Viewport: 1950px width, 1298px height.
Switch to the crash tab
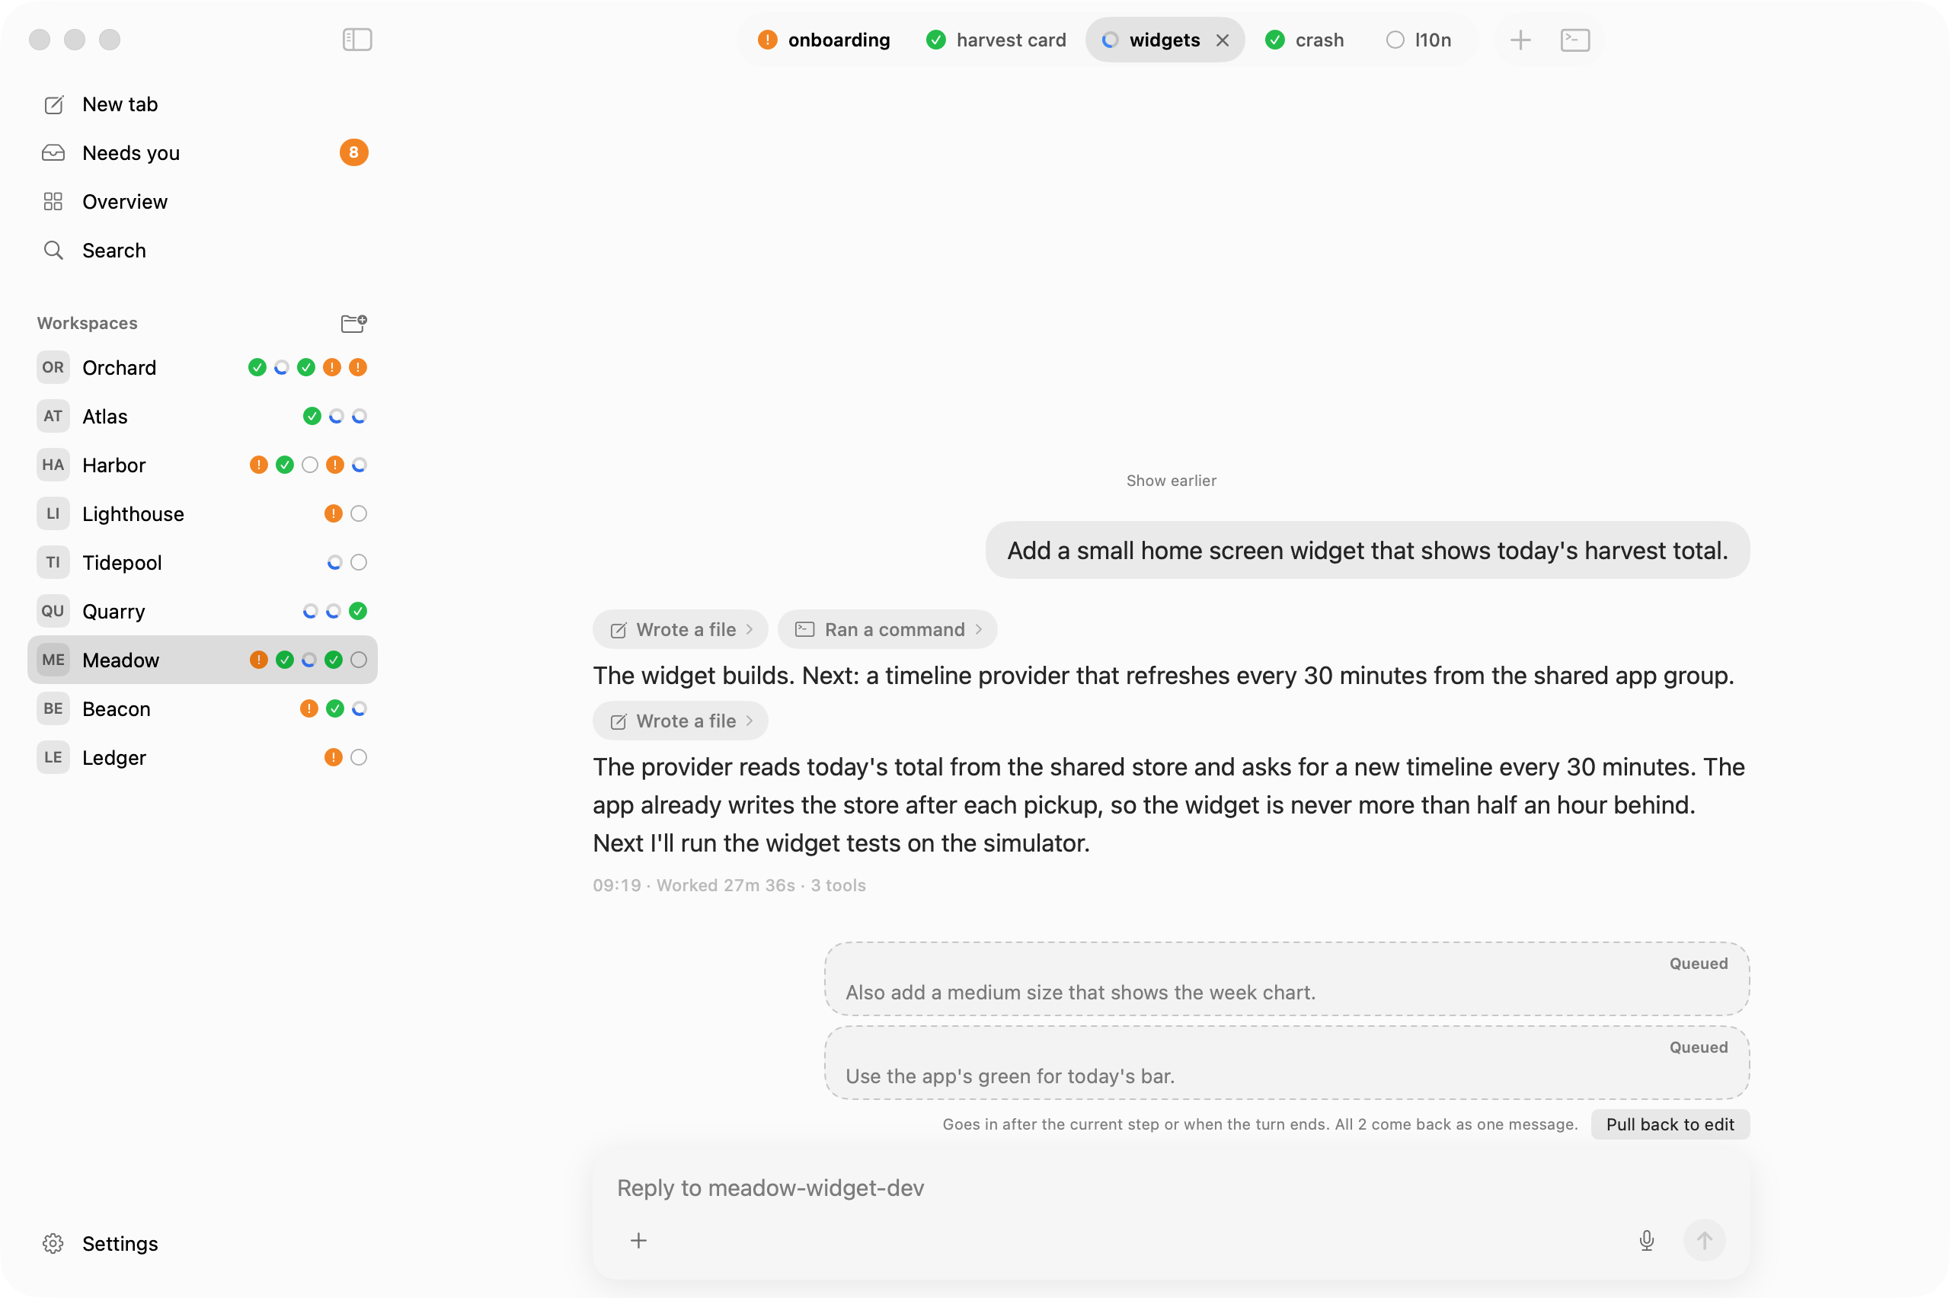(x=1304, y=40)
